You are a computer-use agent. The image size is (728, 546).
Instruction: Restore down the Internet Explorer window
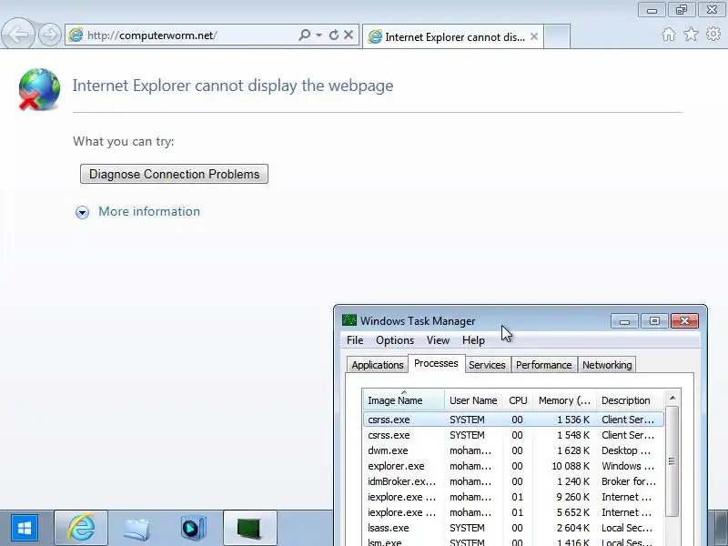[682, 10]
